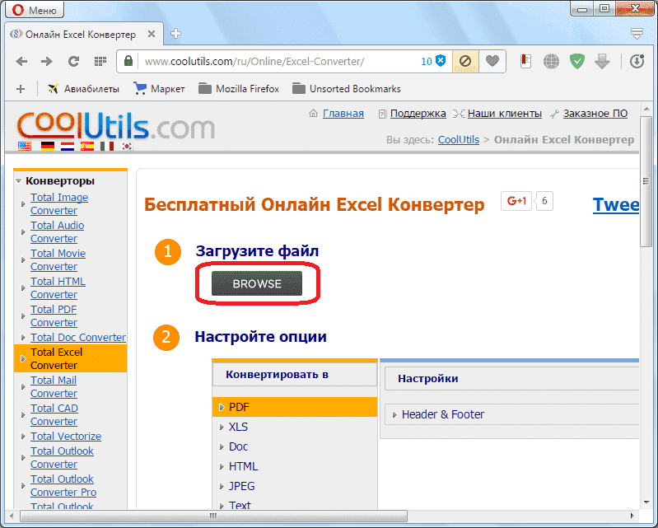The width and height of the screenshot is (658, 528).
Task: Expand the Header & Footer settings
Action: click(442, 414)
